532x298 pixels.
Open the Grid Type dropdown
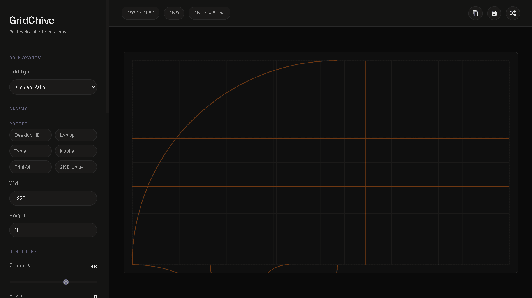tap(53, 87)
